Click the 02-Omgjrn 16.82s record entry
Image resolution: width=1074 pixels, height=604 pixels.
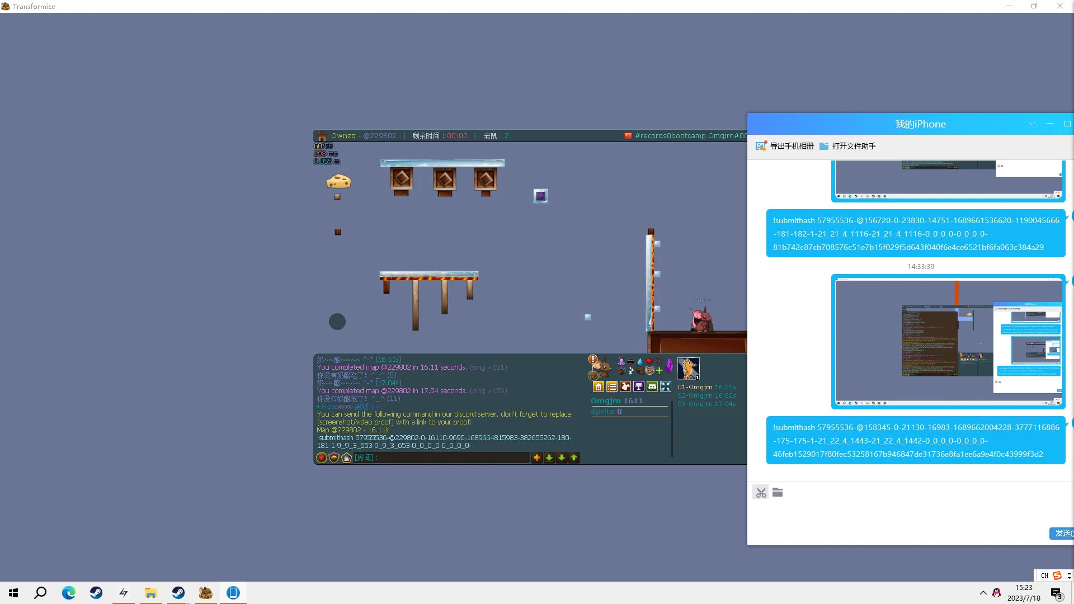pos(707,395)
